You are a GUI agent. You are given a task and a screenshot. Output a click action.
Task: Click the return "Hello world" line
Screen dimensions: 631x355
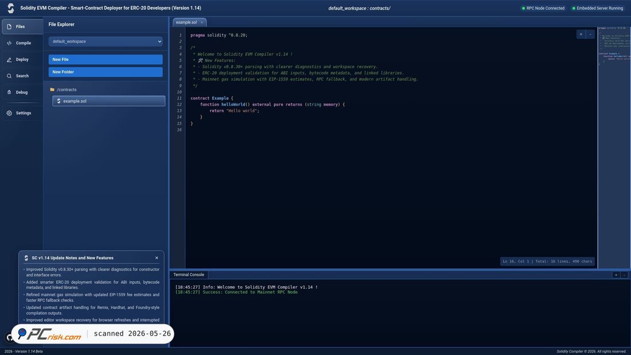click(234, 111)
